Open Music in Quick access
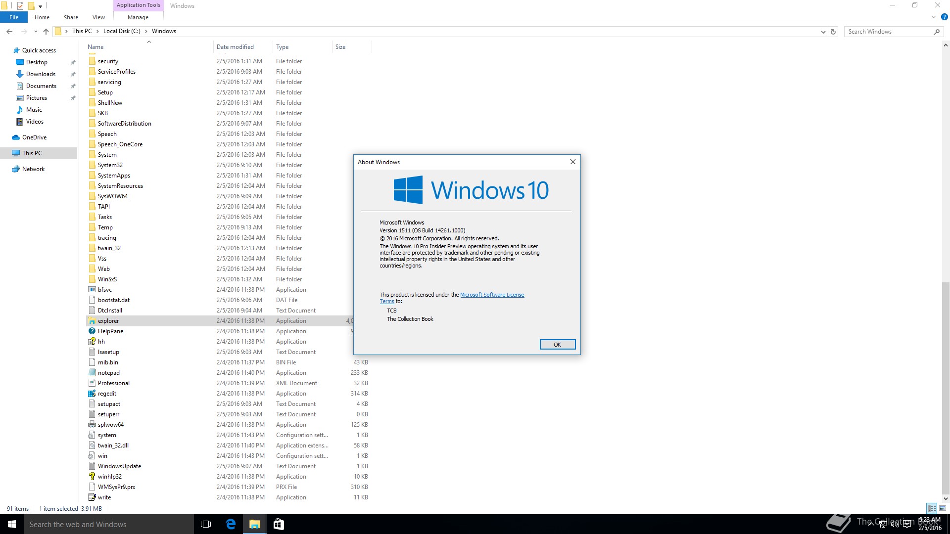 [34, 110]
